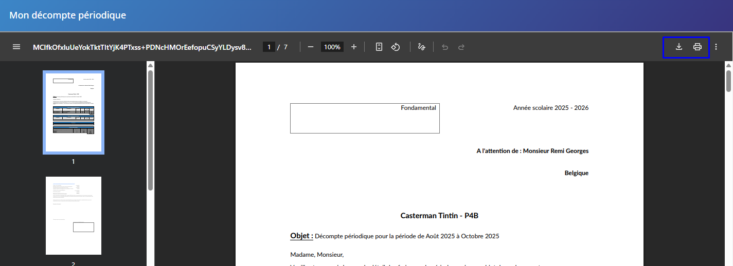The image size is (733, 266).
Task: Click the 100% zoom level field
Action: click(x=332, y=47)
